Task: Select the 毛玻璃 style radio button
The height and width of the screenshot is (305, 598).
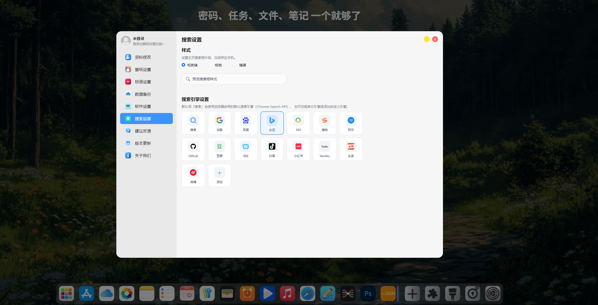Action: click(x=183, y=65)
